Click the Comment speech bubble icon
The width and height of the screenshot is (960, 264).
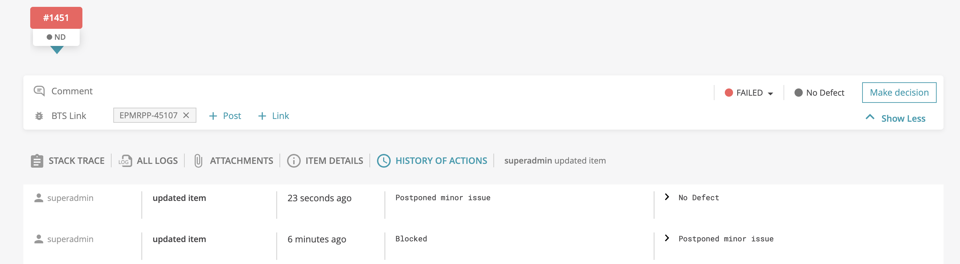pos(39,91)
